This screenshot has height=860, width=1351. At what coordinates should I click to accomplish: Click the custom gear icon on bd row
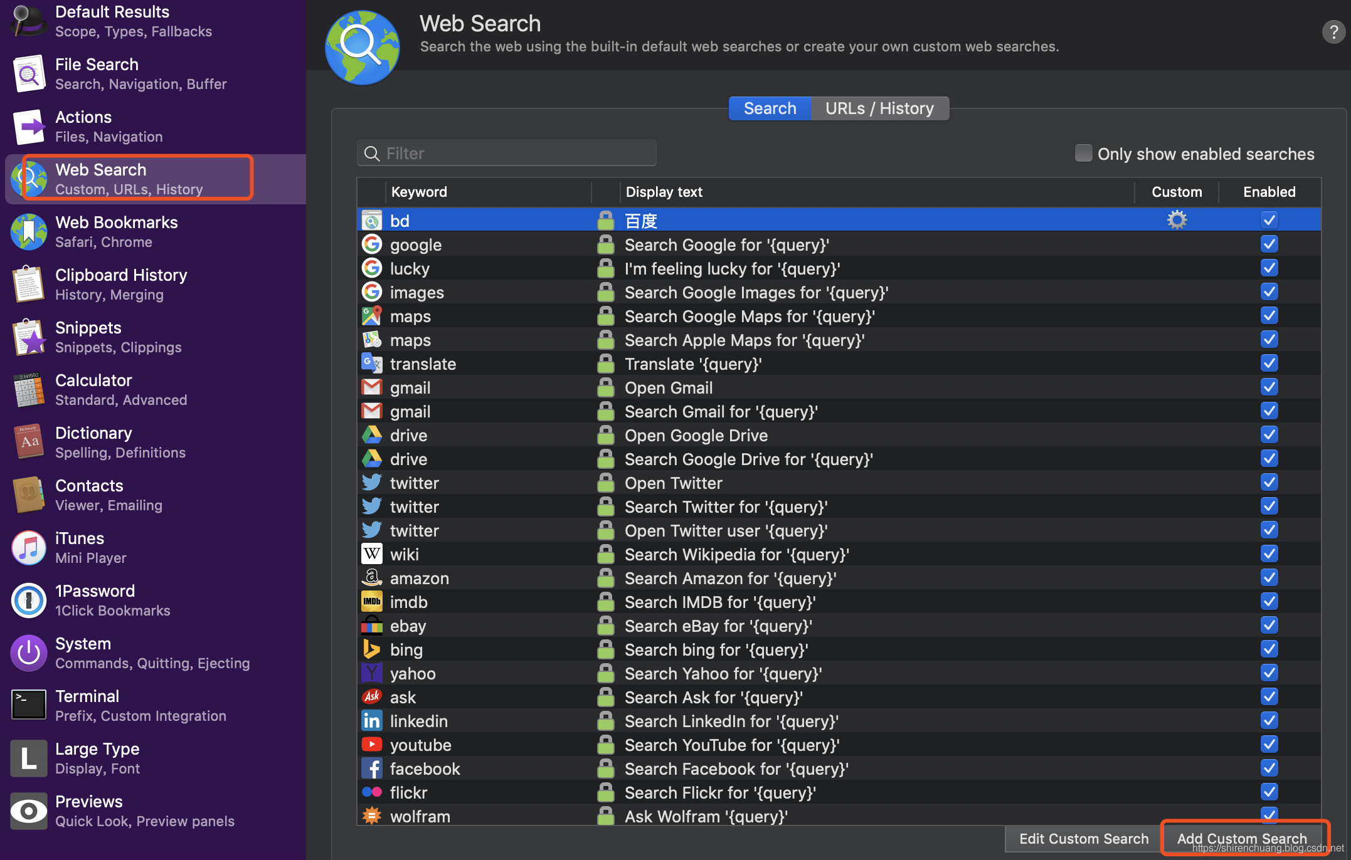coord(1177,220)
